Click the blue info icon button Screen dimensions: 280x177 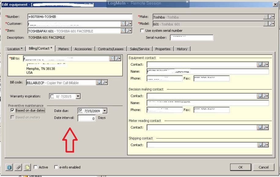[x=9, y=167]
